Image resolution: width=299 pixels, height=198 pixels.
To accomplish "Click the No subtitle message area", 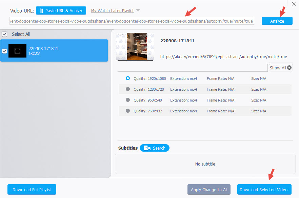I will [205, 164].
